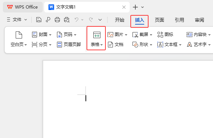Click the blank page icon
The width and height of the screenshot is (213, 138).
click(x=19, y=35)
